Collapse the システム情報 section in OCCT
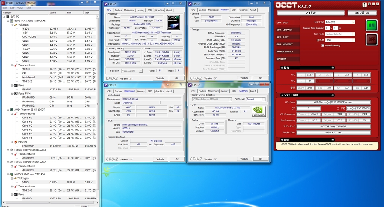The image size is (384, 207). point(333,95)
